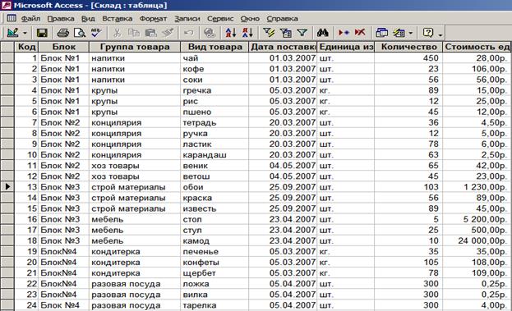Open the Файл menu

pos(30,19)
